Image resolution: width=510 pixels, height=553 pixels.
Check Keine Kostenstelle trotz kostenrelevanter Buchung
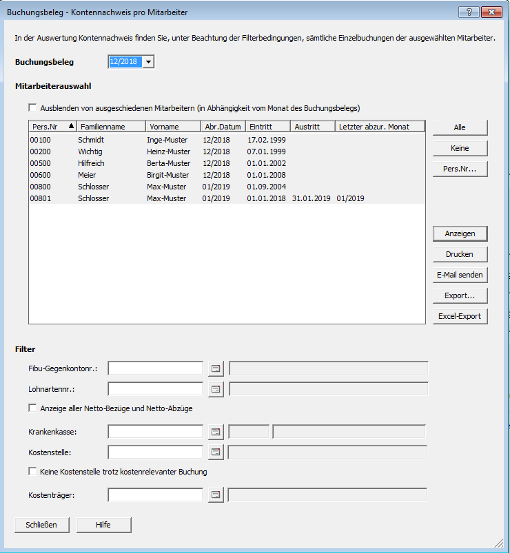(x=32, y=472)
